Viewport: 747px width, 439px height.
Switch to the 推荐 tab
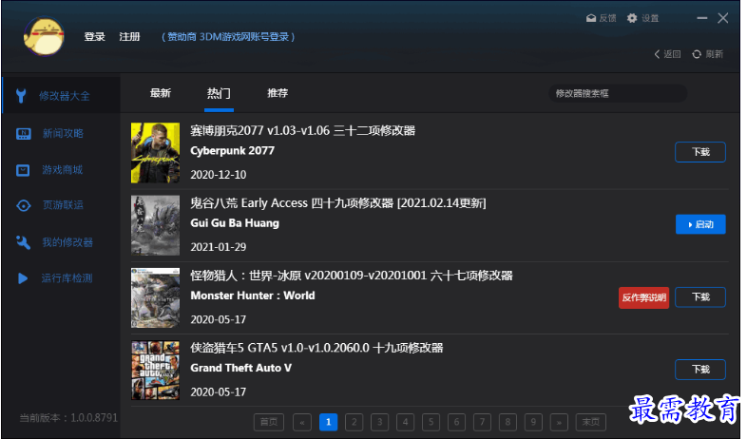click(278, 93)
